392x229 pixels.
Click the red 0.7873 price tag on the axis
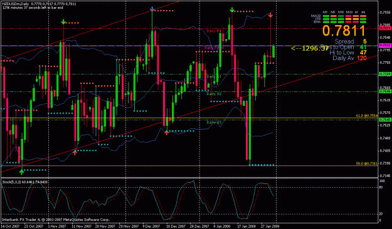[x=384, y=28]
